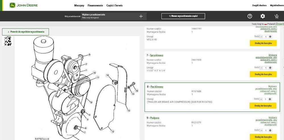Open the Spryskiwacz part link
This screenshot has width=284, height=140.
[156, 55]
